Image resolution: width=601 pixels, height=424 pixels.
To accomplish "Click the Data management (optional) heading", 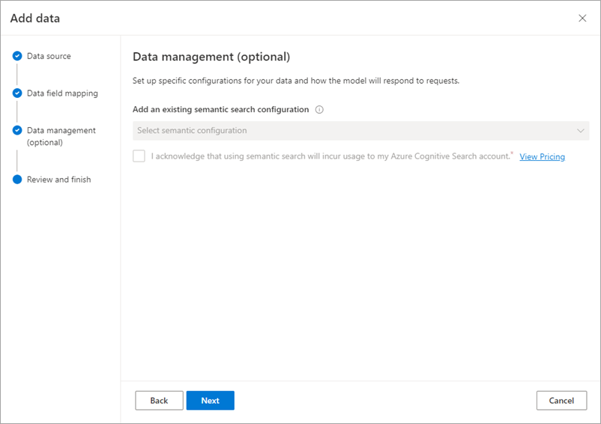I will coord(211,57).
